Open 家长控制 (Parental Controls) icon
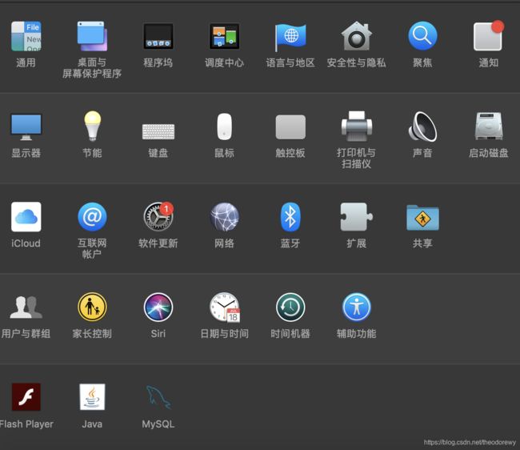 coord(92,307)
